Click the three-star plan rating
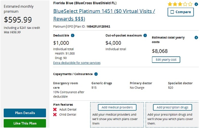 pos(180,4)
